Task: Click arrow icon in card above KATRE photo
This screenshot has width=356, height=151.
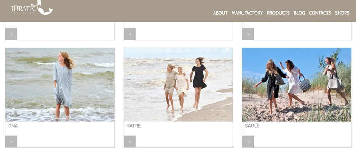Action: pyautogui.click(x=130, y=34)
